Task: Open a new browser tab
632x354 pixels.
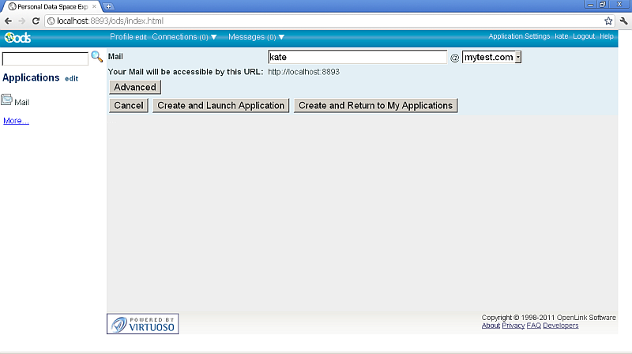Action: pos(108,6)
